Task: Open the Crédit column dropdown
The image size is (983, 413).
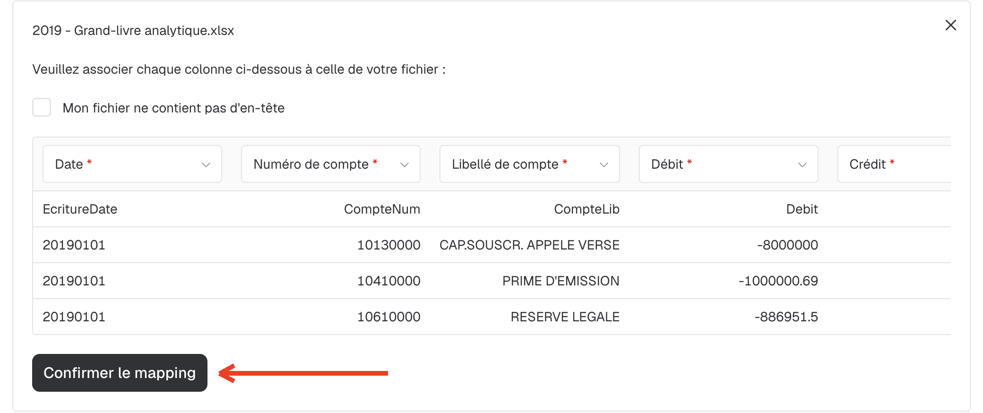Action: 894,164
